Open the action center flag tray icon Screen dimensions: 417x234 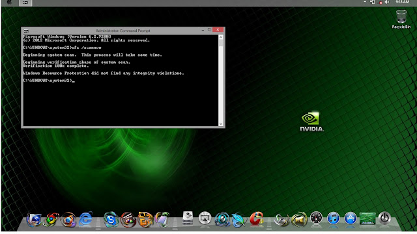[x=372, y=3]
